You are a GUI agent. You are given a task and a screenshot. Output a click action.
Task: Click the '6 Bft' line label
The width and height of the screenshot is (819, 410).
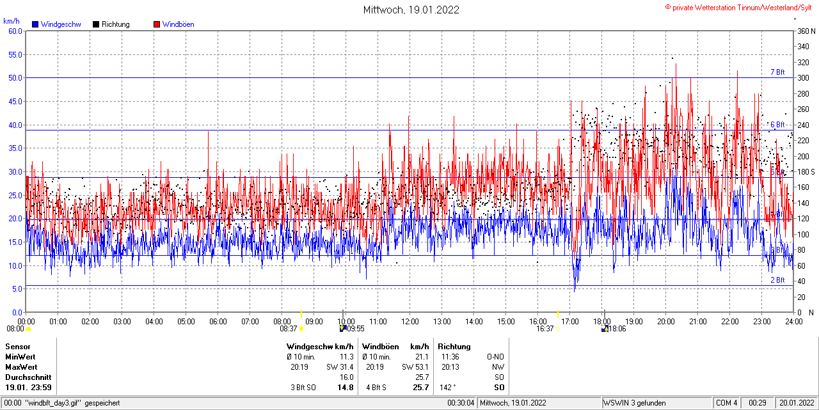pos(777,125)
